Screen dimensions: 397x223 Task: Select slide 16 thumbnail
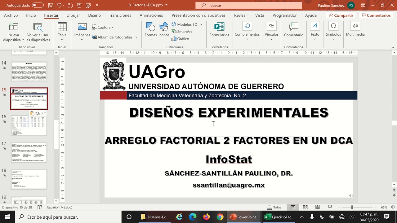pos(29,125)
